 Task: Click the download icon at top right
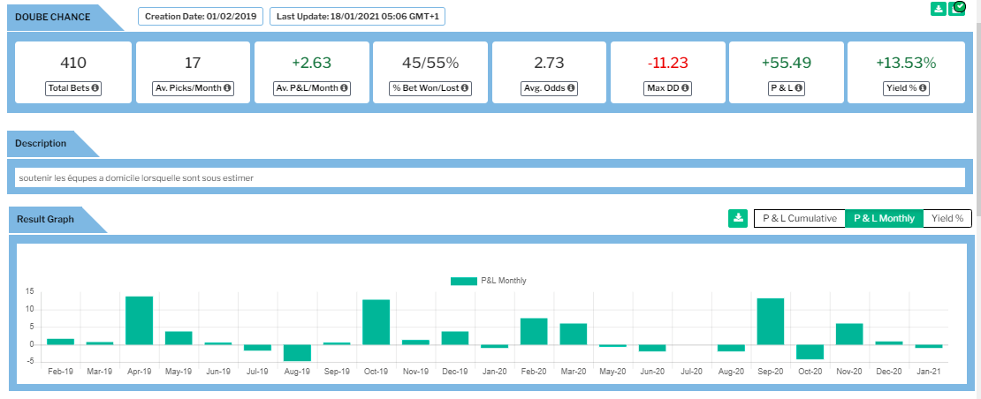939,9
